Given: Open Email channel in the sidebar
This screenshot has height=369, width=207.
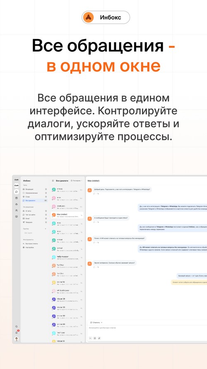Looking at the screenshot, I should (35, 219).
